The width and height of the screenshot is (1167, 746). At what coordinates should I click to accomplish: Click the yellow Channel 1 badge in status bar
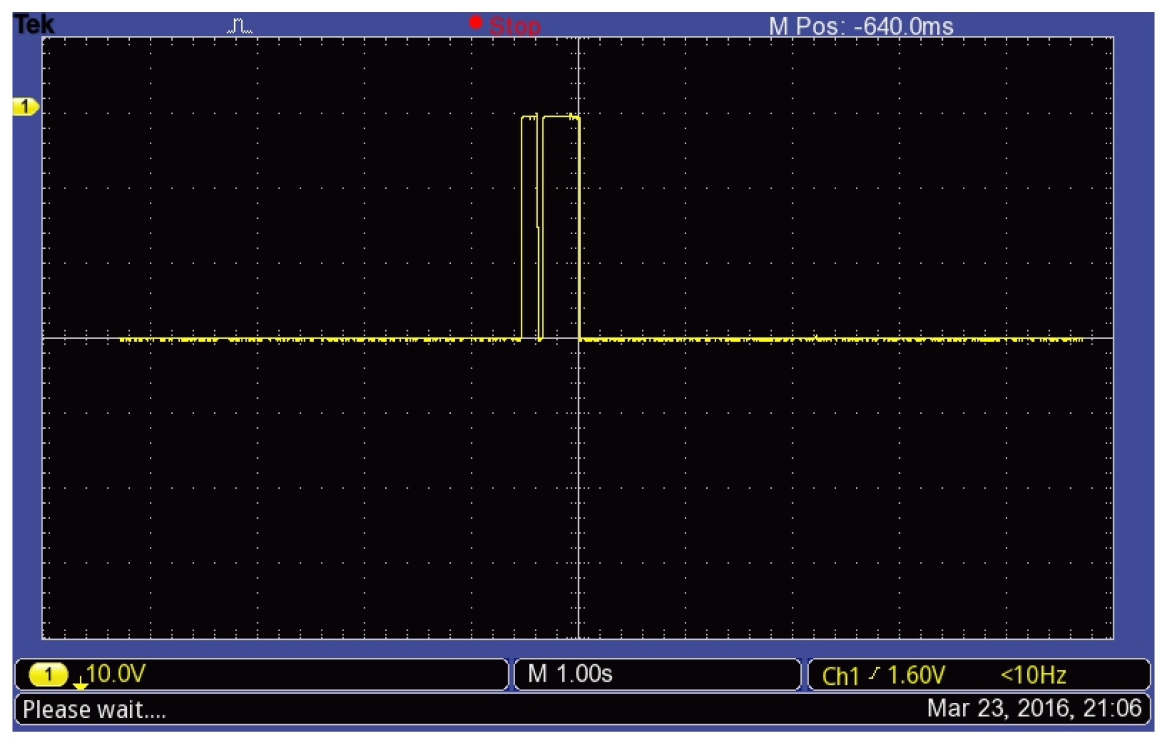coord(50,675)
